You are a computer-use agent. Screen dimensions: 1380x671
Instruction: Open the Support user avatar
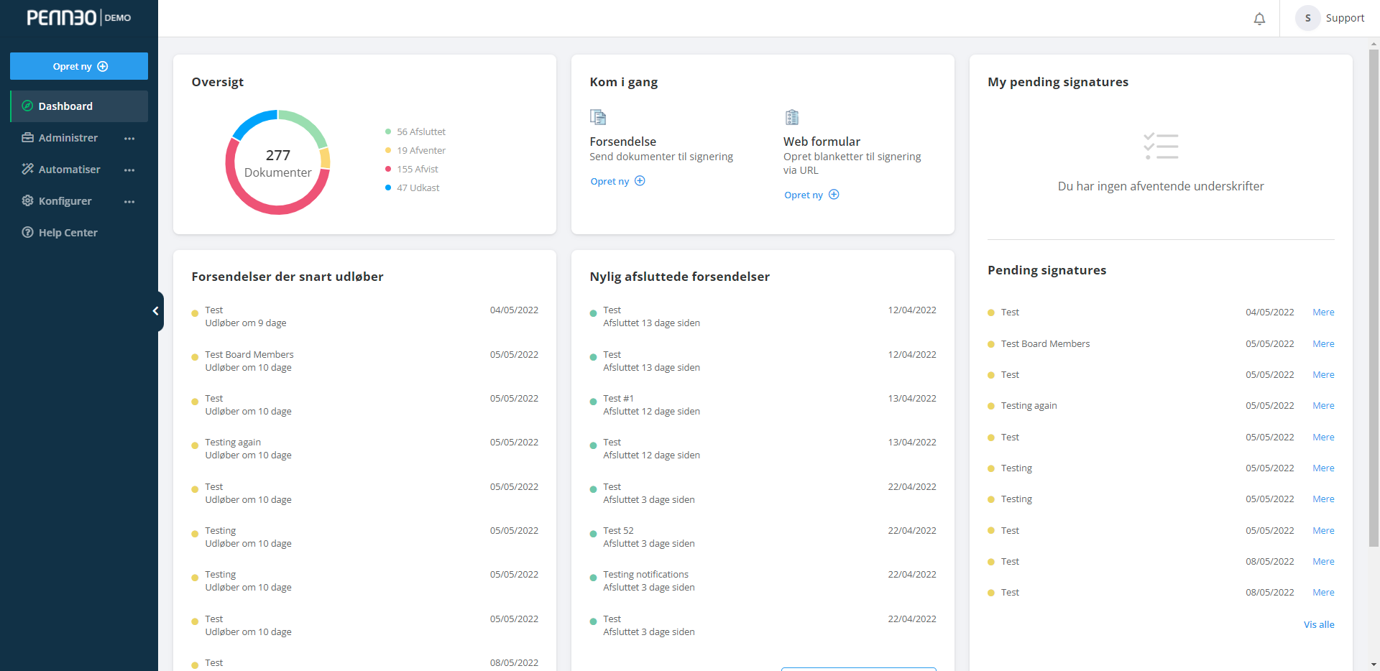[1307, 18]
